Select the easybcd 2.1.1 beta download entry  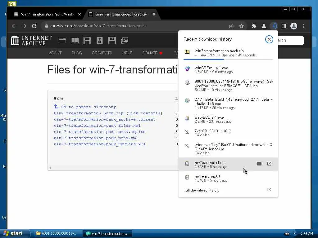click(x=228, y=104)
